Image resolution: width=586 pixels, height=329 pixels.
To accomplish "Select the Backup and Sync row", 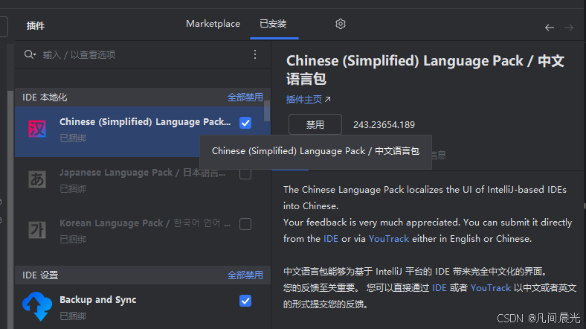I will pyautogui.click(x=142, y=307).
